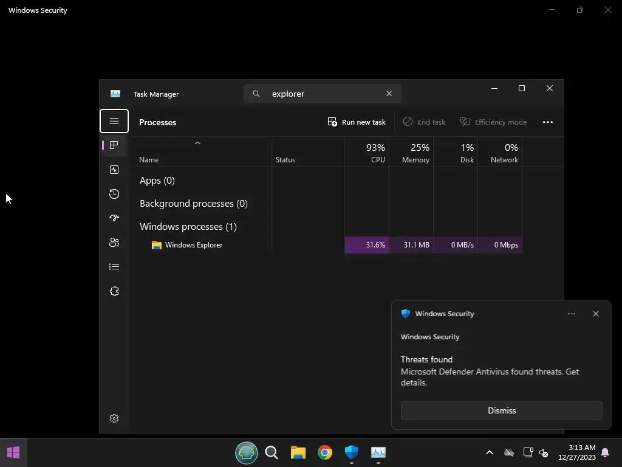Open the Performance page in sidebar

click(x=114, y=170)
